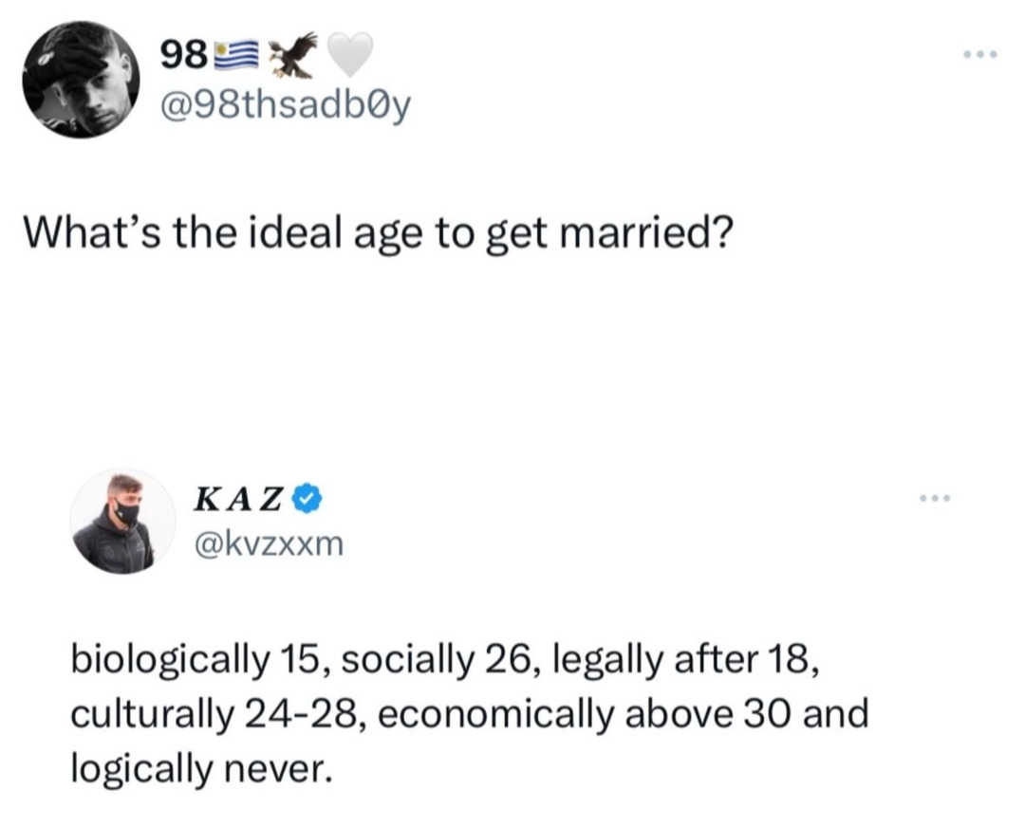This screenshot has width=1025, height=827.
Task: Click the blue verified badge beside KAZ
Action: coord(305,497)
